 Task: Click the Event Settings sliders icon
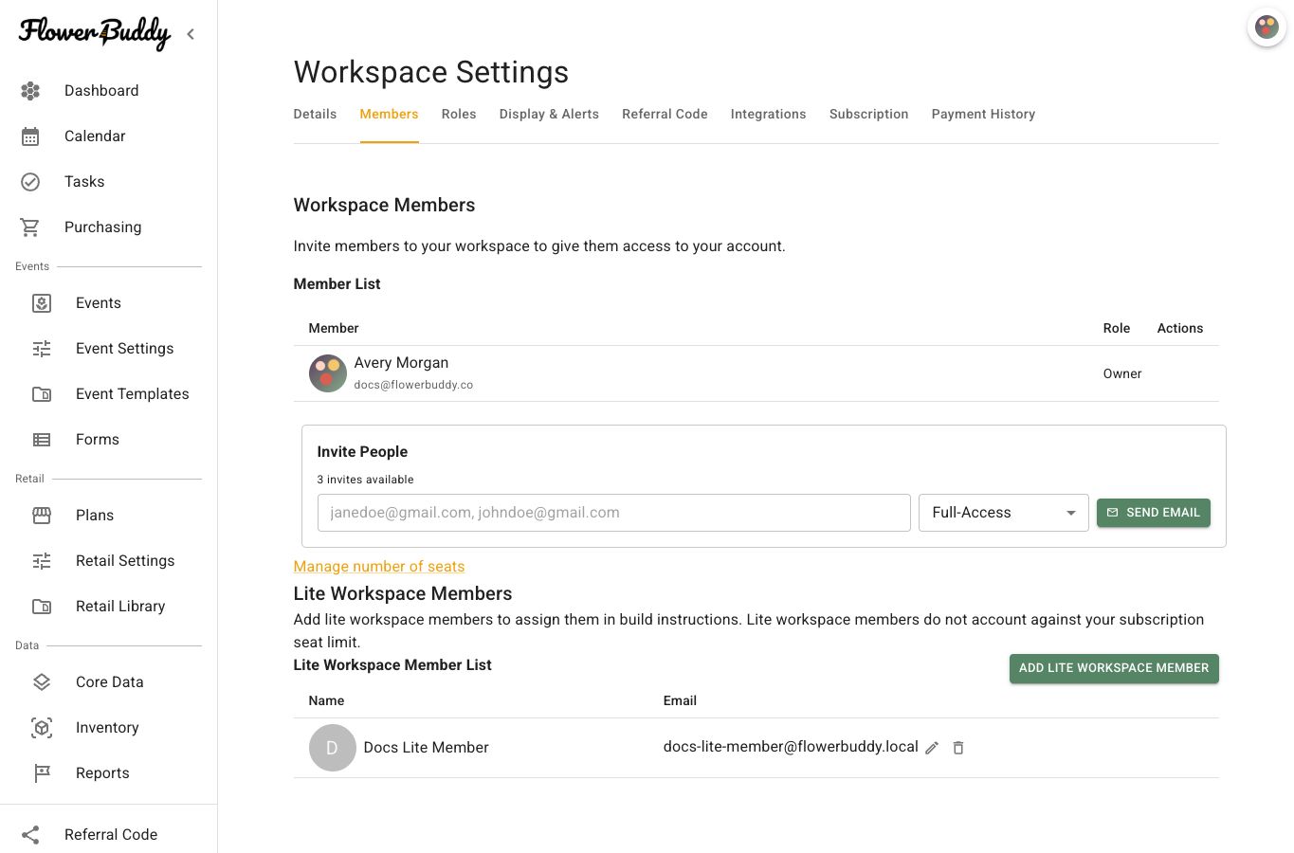[x=42, y=349]
